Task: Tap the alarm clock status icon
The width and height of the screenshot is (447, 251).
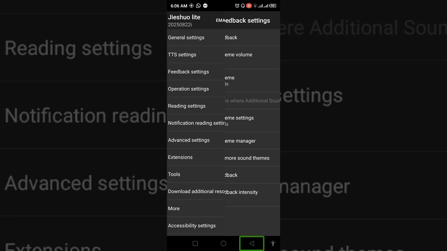Action: [237, 6]
